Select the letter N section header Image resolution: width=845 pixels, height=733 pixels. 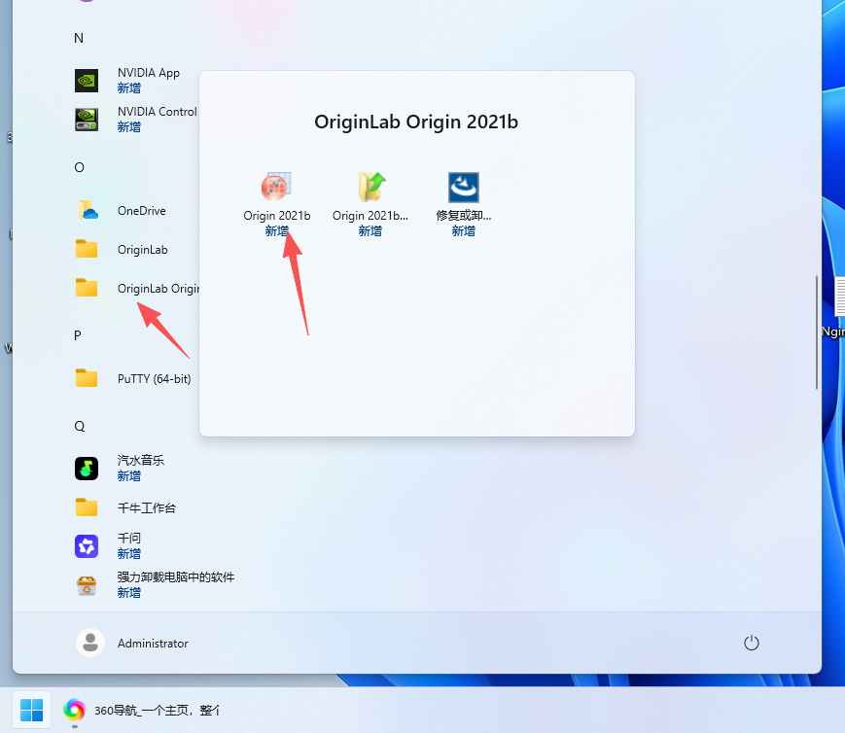tap(79, 38)
